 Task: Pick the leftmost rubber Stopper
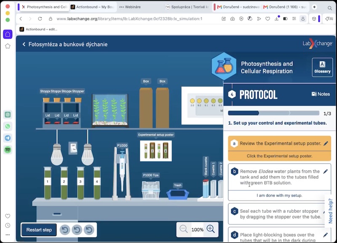point(46,100)
